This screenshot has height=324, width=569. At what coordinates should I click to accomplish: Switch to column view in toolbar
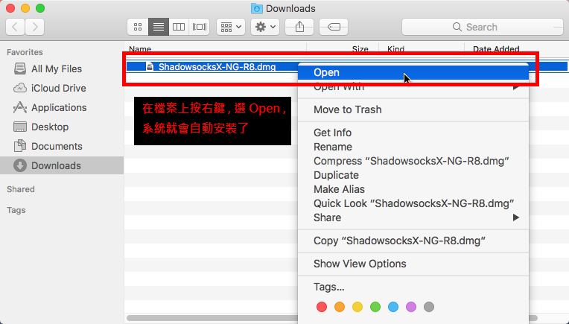tap(179, 27)
